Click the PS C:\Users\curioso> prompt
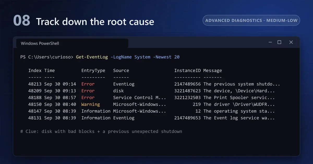This screenshot has width=313, height=164. [47, 57]
